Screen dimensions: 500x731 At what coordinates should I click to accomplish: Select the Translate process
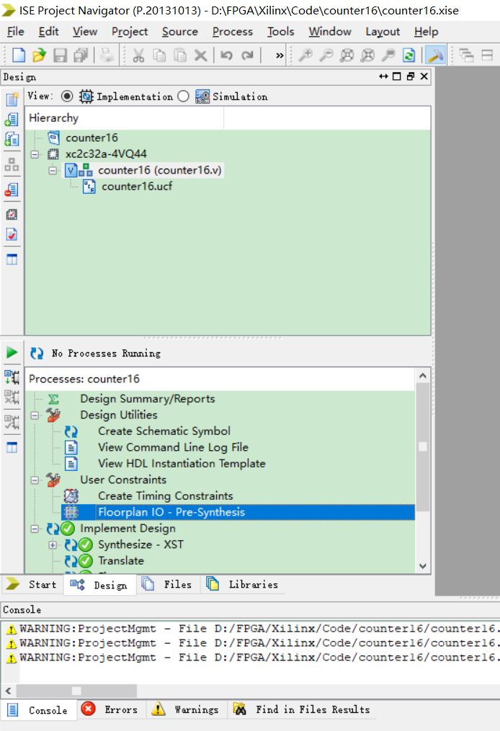(121, 561)
